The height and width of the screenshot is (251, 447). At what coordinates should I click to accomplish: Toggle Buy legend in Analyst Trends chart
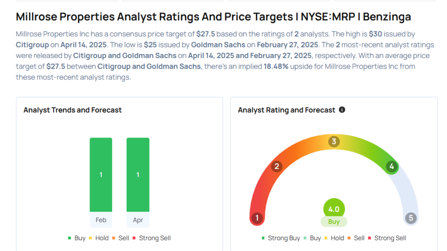pyautogui.click(x=77, y=238)
